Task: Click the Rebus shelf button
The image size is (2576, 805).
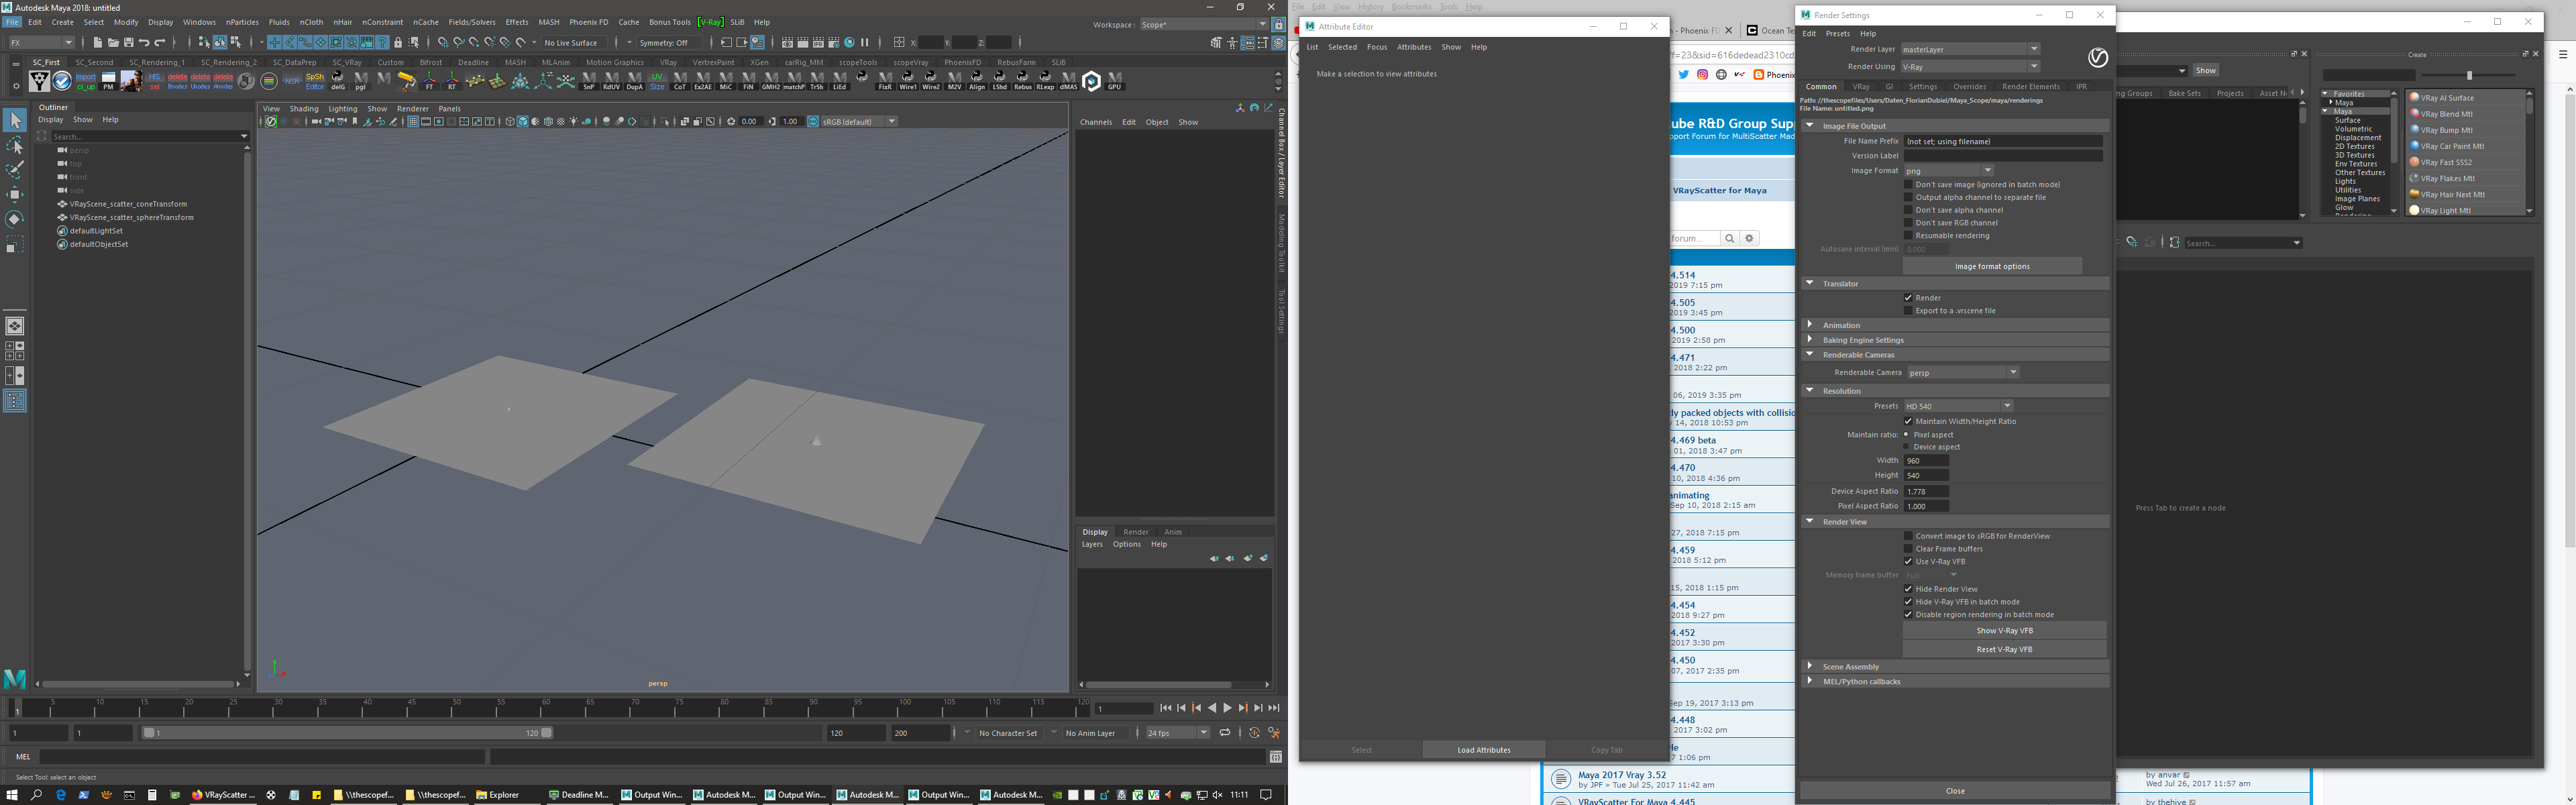Action: click(1022, 81)
